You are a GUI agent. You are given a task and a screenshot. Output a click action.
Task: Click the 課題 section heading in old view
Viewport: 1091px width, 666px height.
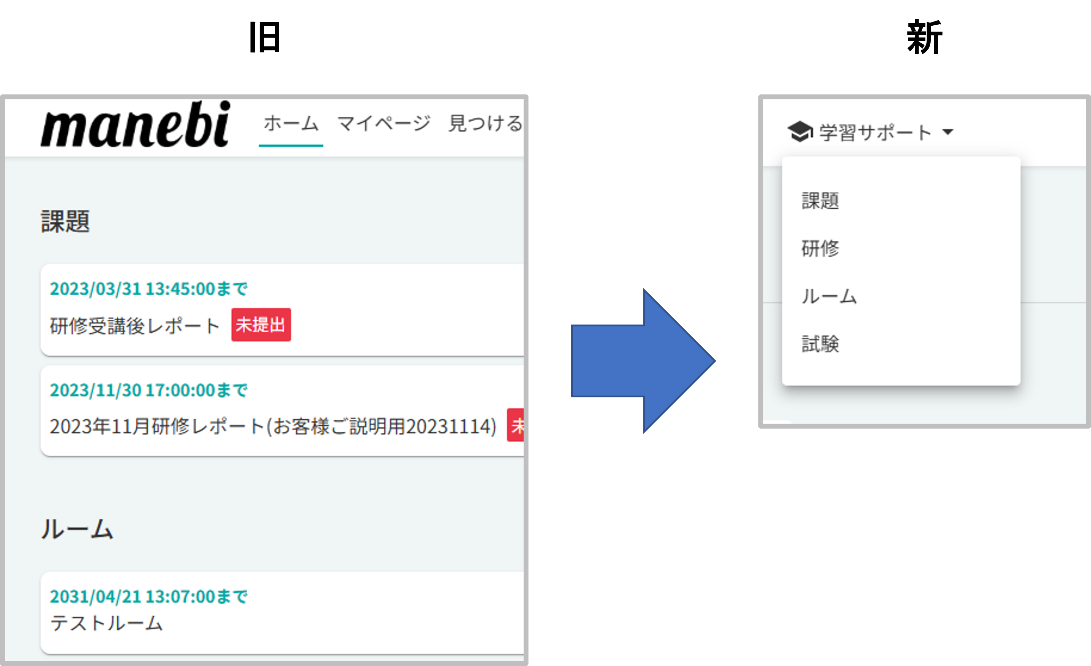[66, 221]
